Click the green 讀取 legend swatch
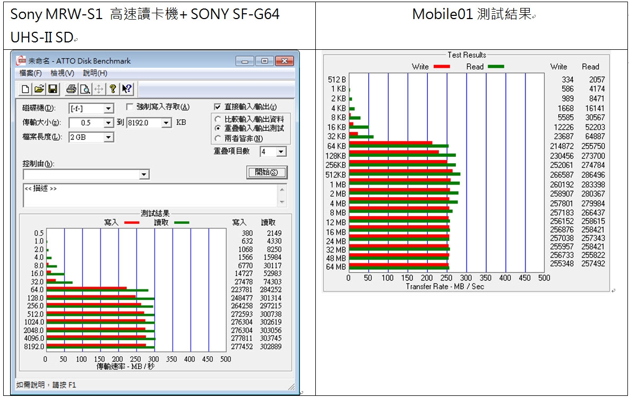The width and height of the screenshot is (629, 398). [182, 223]
